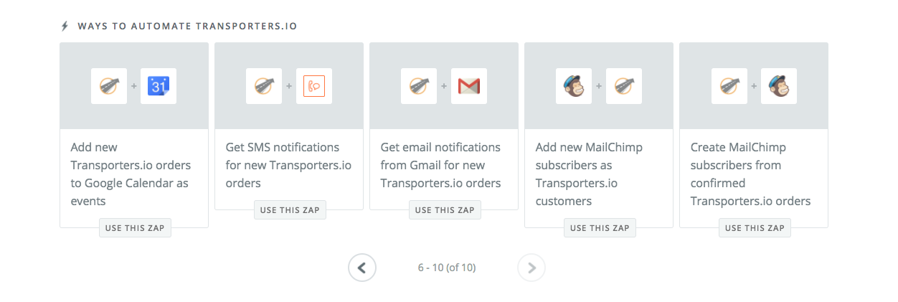Use this Zap for SMS notifications
Screen dimensions: 898x302
pyautogui.click(x=290, y=210)
